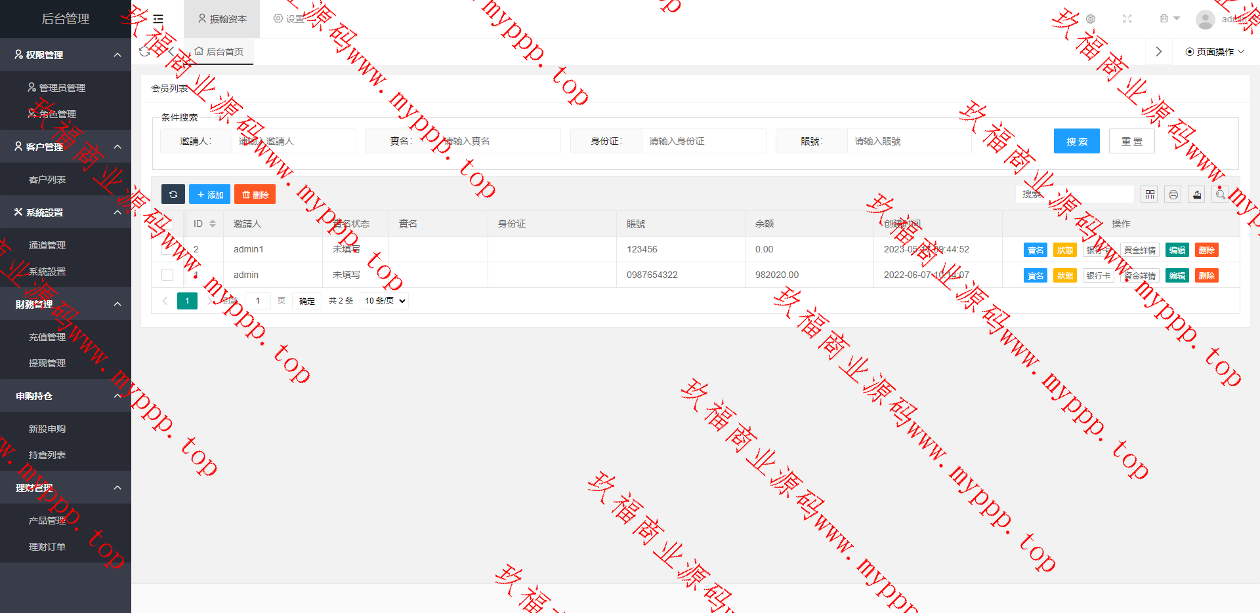This screenshot has height=613, width=1260.
Task: Open 通道管理 in sidebar
Action: pyautogui.click(x=66, y=245)
